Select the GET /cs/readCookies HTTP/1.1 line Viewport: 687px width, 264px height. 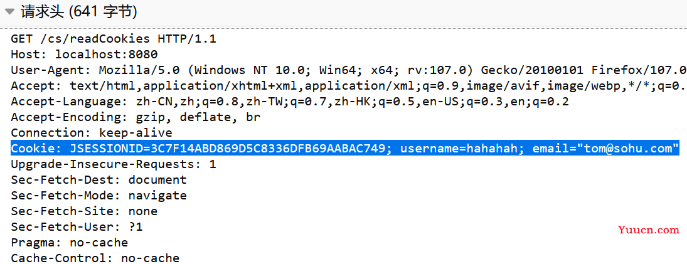[114, 39]
